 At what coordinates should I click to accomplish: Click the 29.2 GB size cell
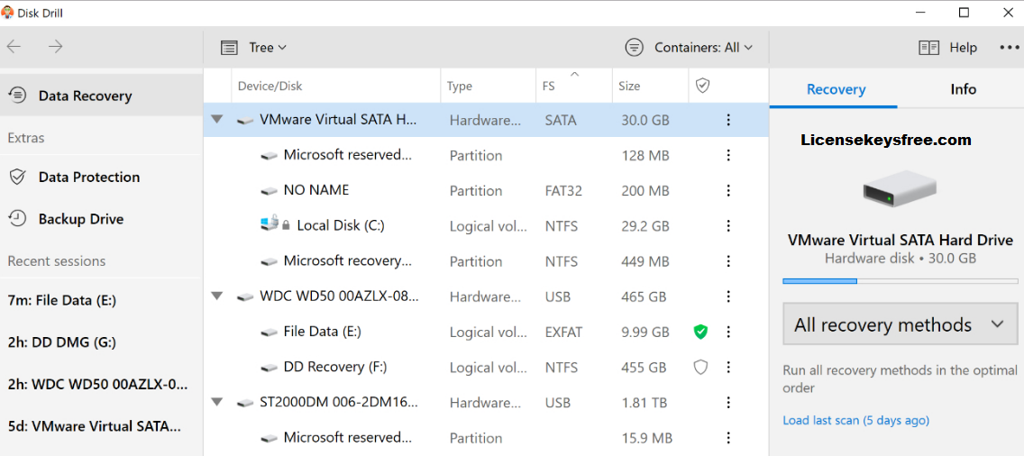tap(645, 226)
